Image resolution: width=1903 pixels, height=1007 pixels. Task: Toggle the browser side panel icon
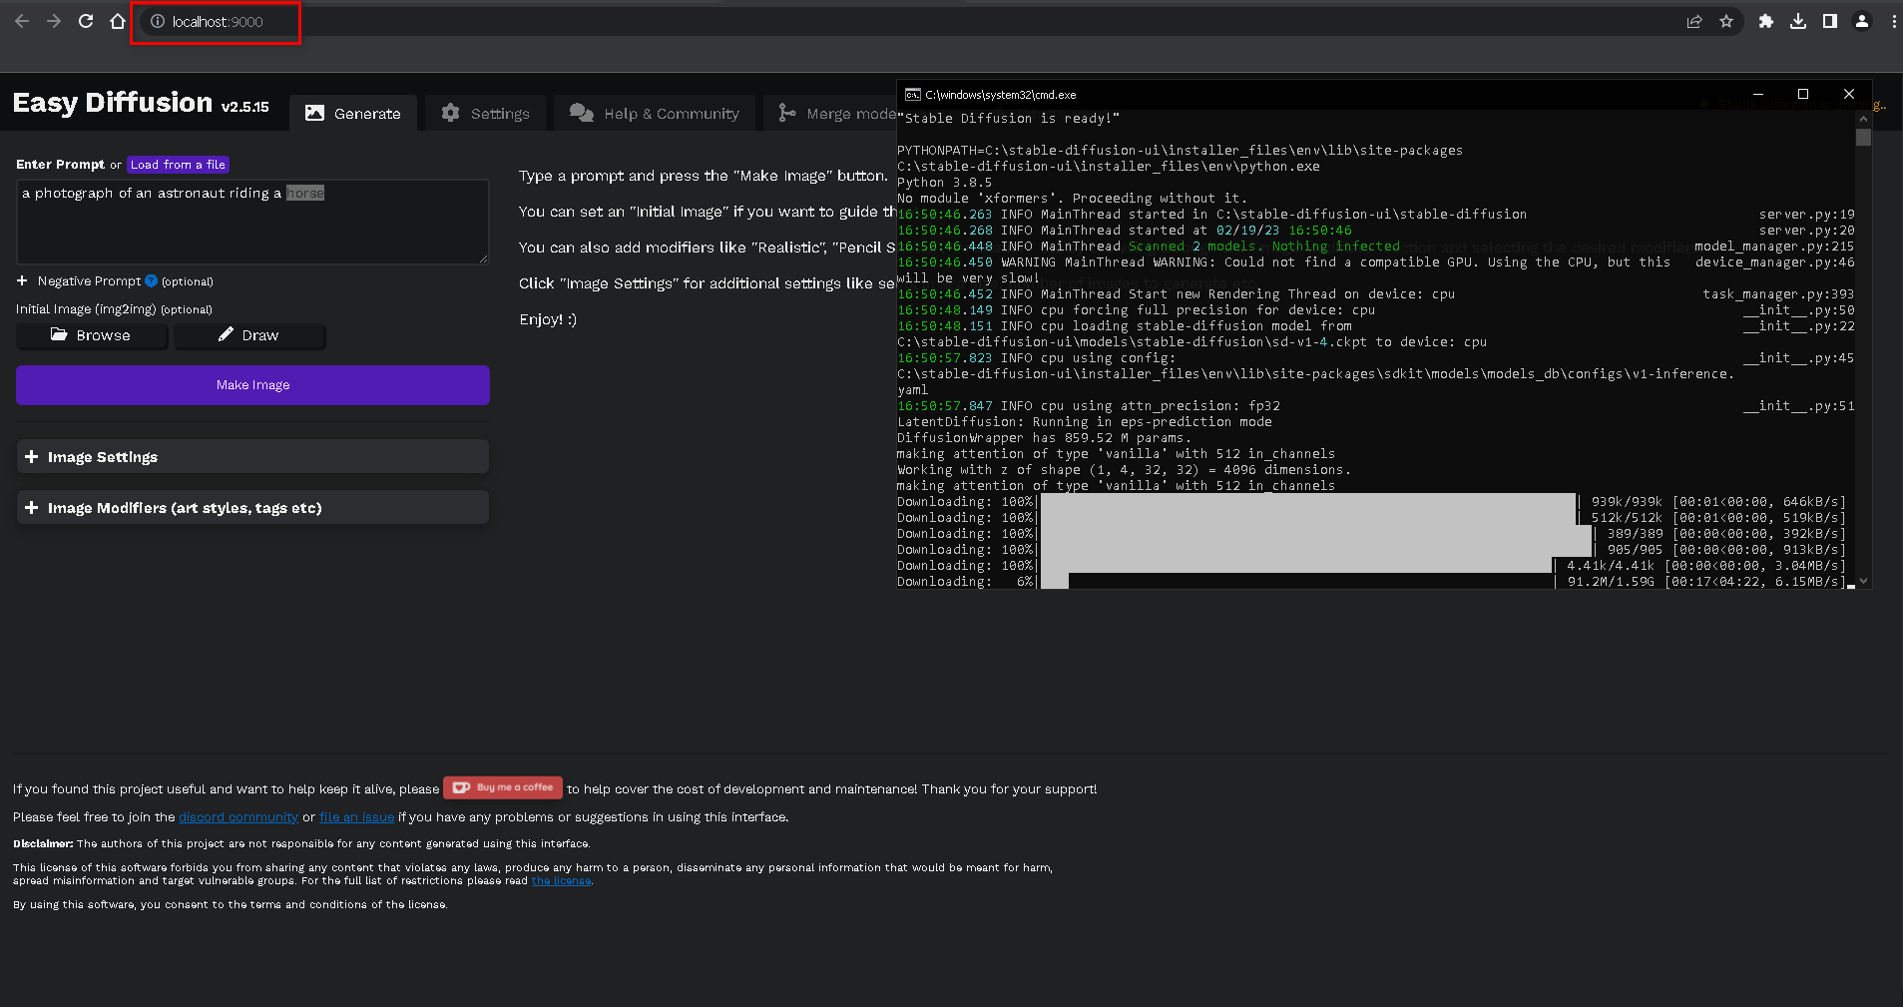pos(1830,21)
